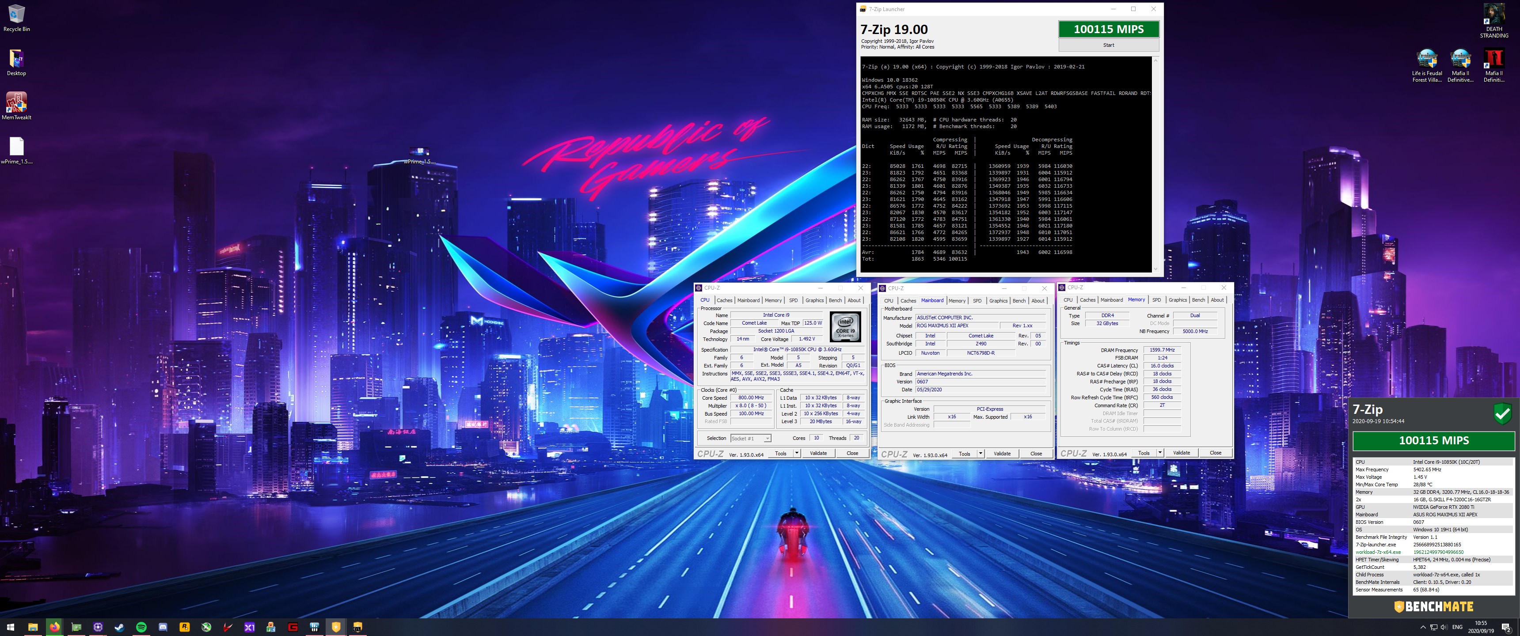Expand the Tools arrow in CPU-Z Memory window
This screenshot has width=1520, height=636.
[x=1160, y=453]
